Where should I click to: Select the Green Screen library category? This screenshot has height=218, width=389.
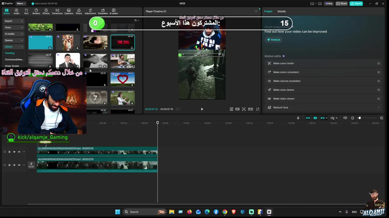click(x=12, y=66)
